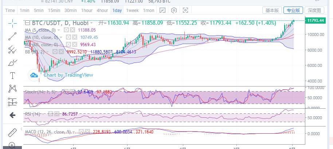
Task: Remove the MA (5, close, 0) indicator
Action: coord(73,30)
